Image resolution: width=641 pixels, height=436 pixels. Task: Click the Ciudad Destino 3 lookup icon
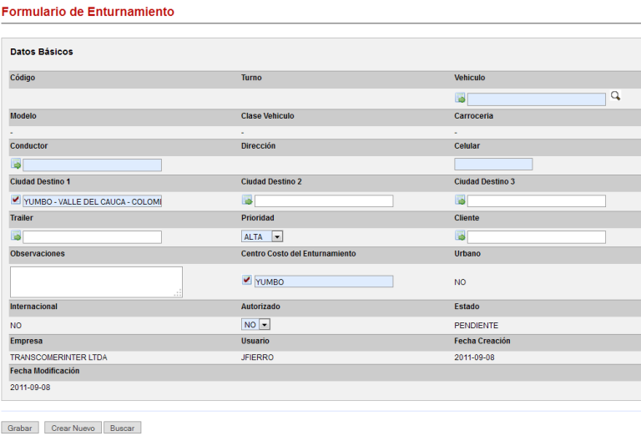(460, 200)
